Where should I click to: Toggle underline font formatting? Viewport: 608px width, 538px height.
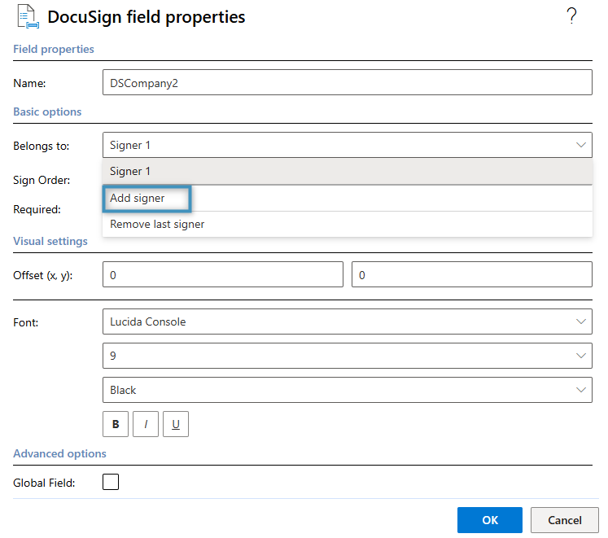176,424
